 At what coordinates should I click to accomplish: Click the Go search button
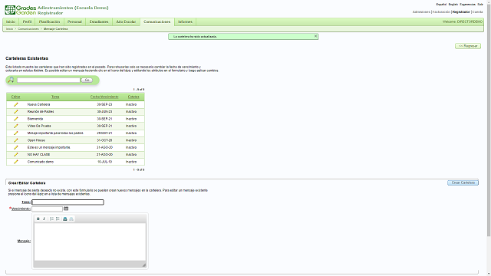click(87, 80)
